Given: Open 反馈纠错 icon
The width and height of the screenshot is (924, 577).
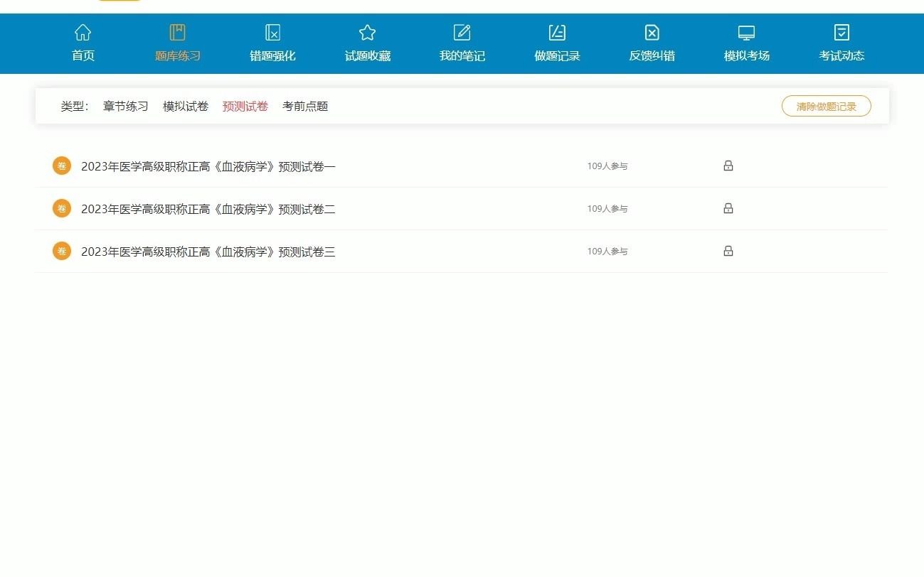Looking at the screenshot, I should click(x=652, y=33).
